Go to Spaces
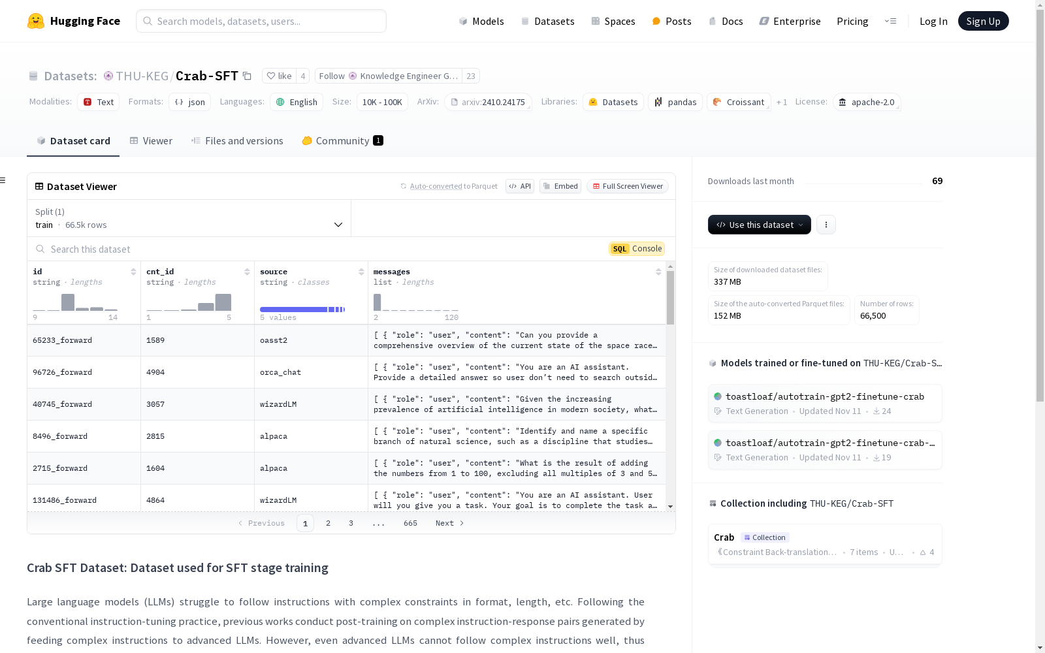 click(x=613, y=21)
